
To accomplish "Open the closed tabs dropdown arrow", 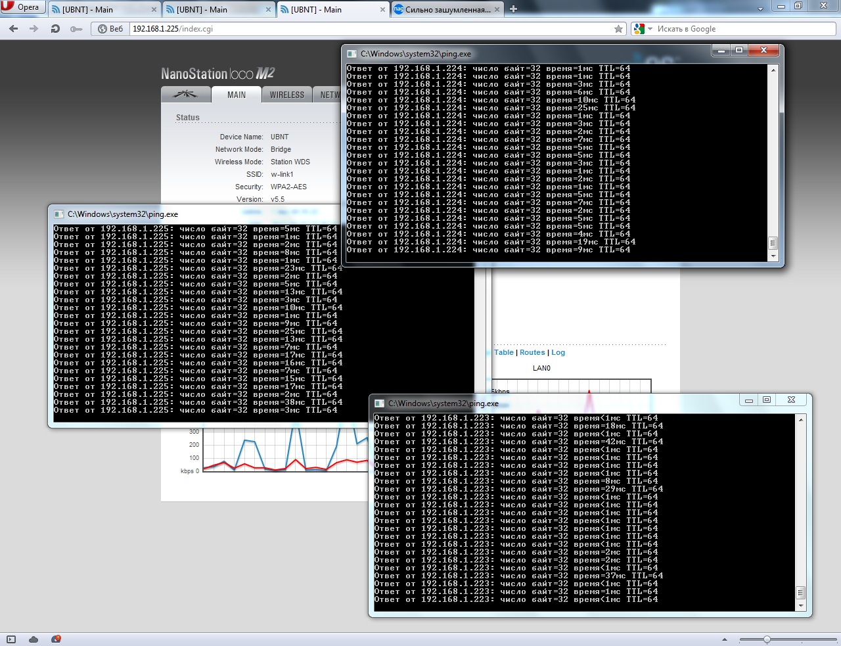I will [x=760, y=9].
